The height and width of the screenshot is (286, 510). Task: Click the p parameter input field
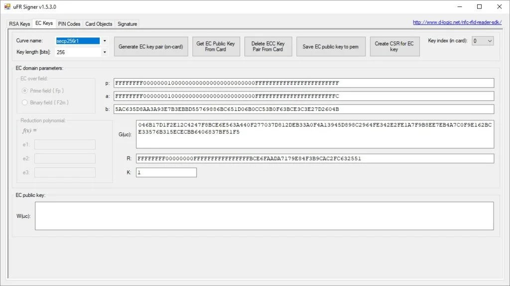pos(304,83)
